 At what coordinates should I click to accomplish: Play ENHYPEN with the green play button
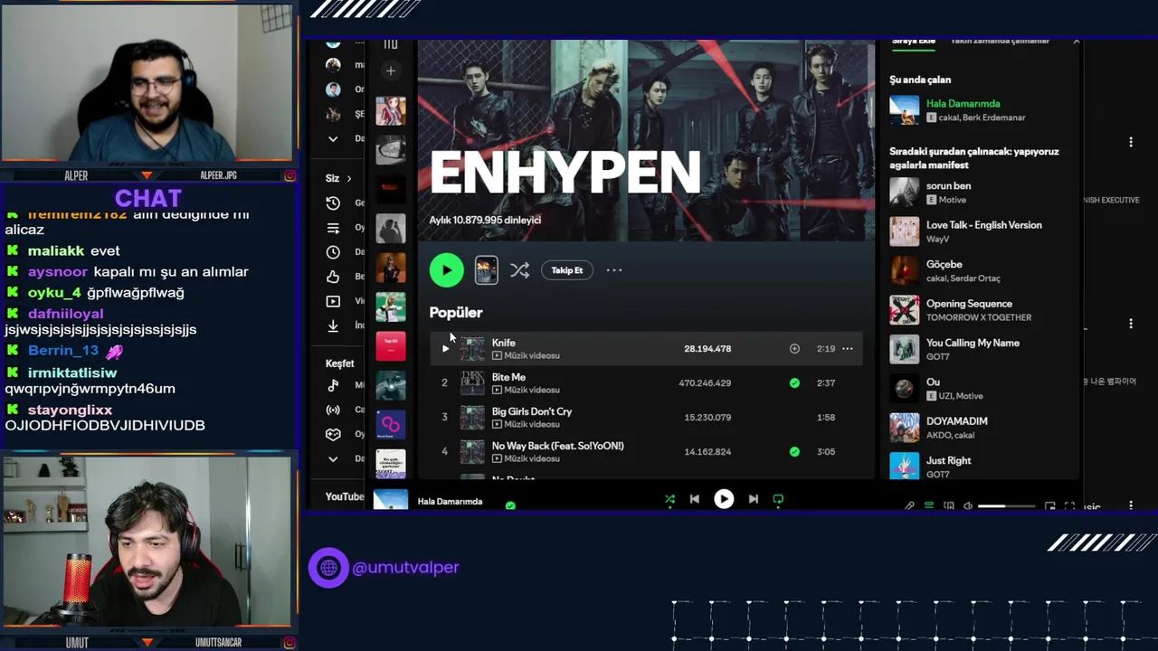point(446,269)
